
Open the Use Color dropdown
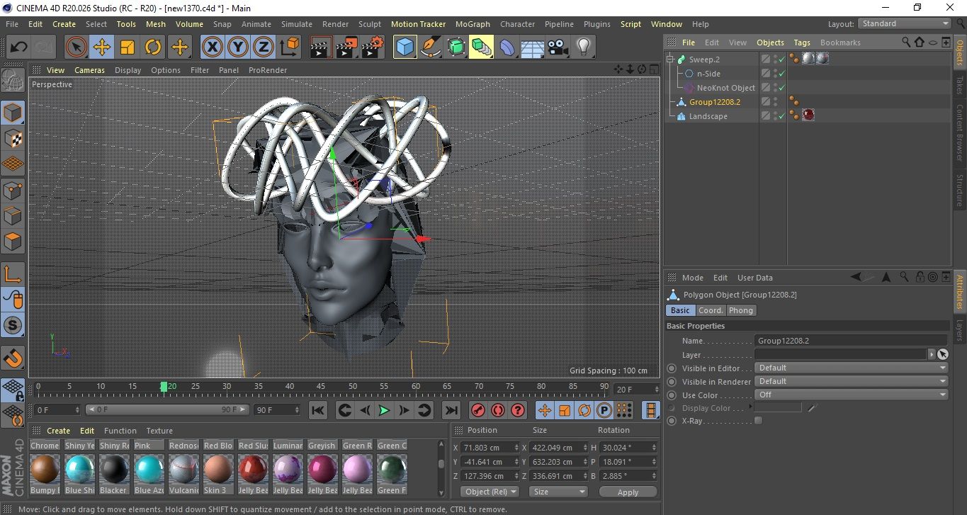851,395
